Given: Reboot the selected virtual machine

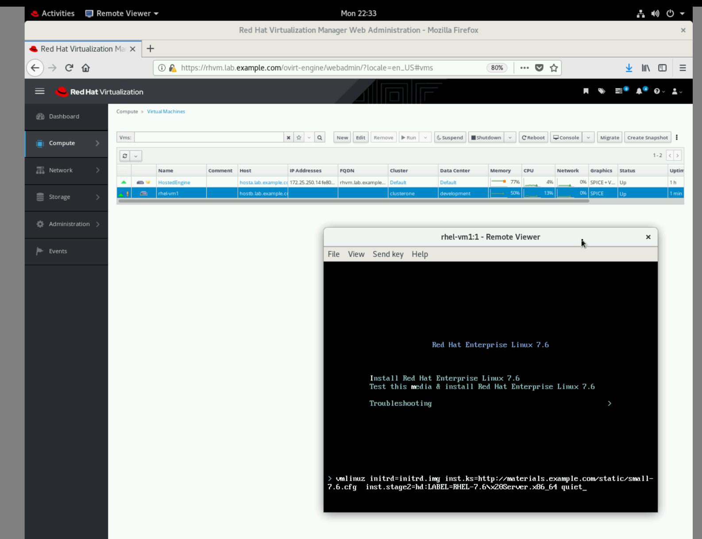Looking at the screenshot, I should click(533, 137).
